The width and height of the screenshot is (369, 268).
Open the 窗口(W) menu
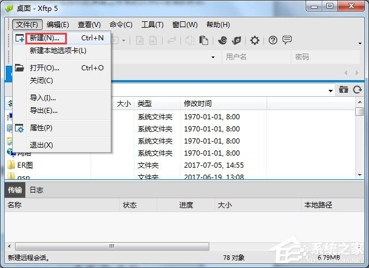coord(184,24)
